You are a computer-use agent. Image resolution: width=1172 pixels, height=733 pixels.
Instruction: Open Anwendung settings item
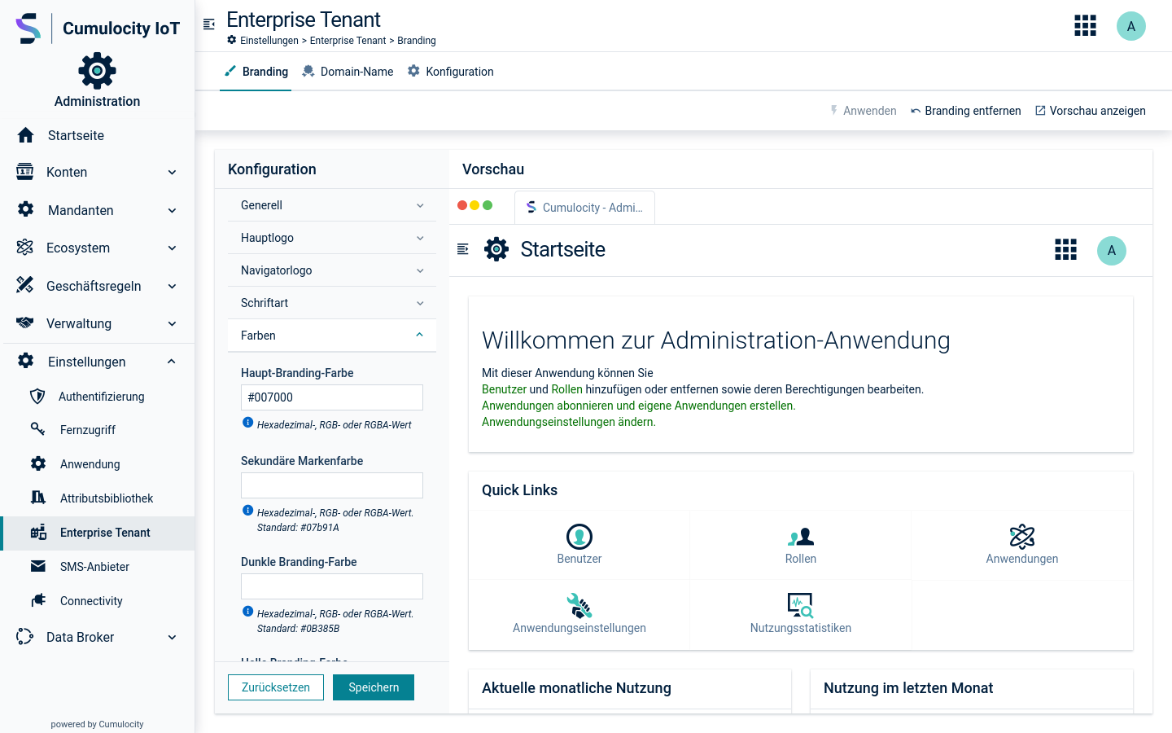97,463
